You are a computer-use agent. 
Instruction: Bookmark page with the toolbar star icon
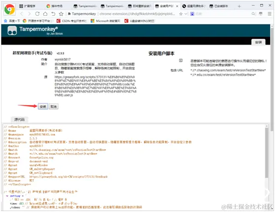click(x=61, y=14)
